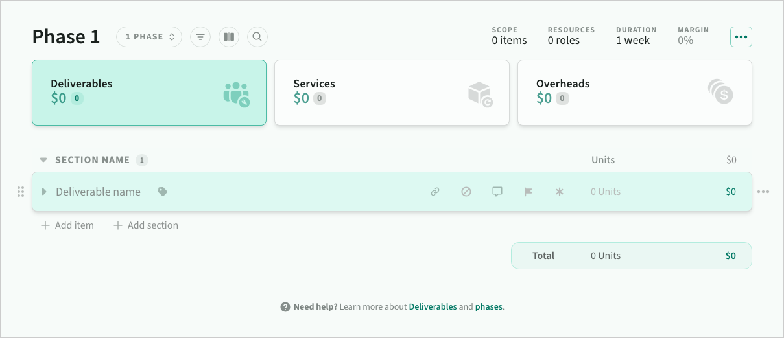784x338 pixels.
Task: Select the Deliverables tab card
Action: 149,93
